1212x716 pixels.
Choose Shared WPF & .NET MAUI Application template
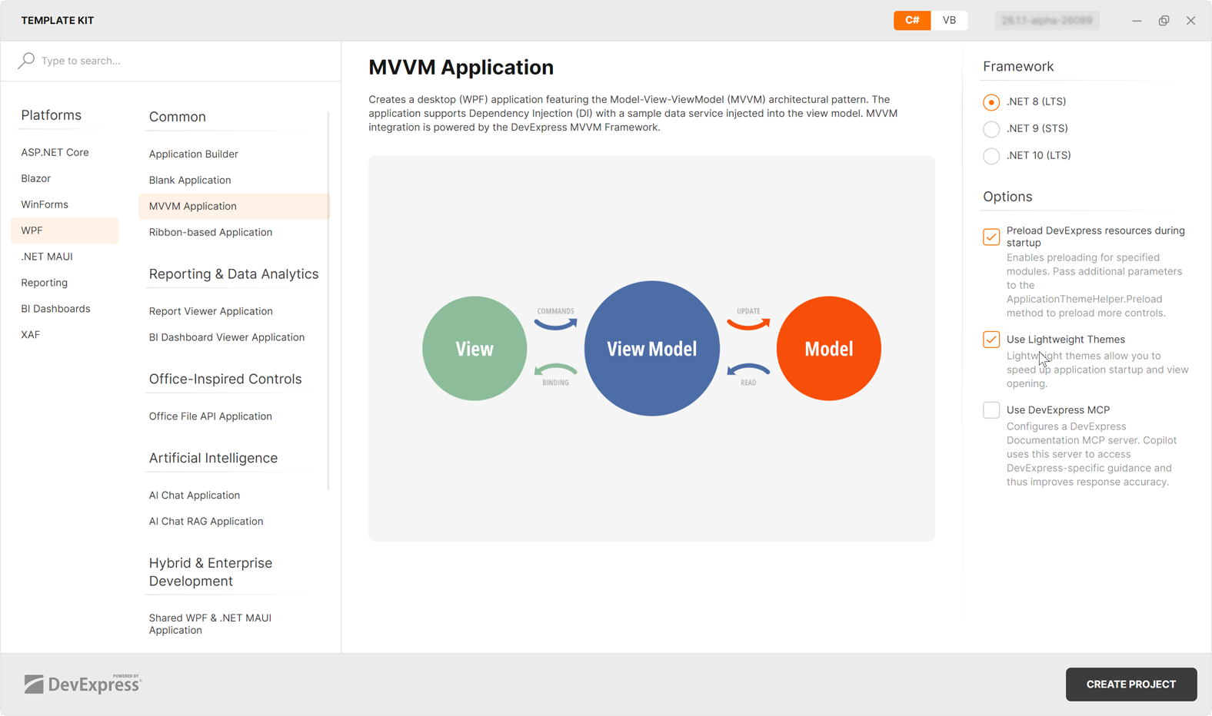[x=234, y=624]
